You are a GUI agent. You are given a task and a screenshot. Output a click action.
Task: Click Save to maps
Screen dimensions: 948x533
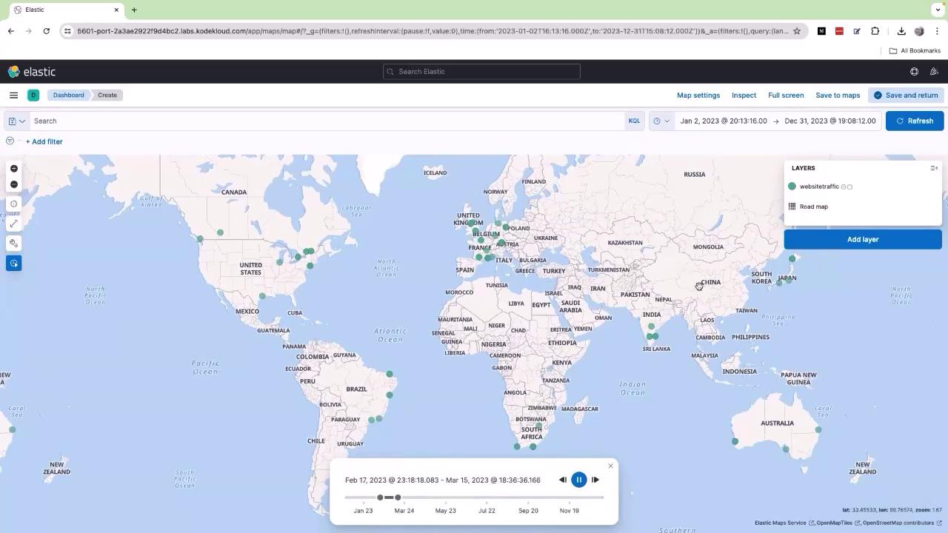point(838,95)
